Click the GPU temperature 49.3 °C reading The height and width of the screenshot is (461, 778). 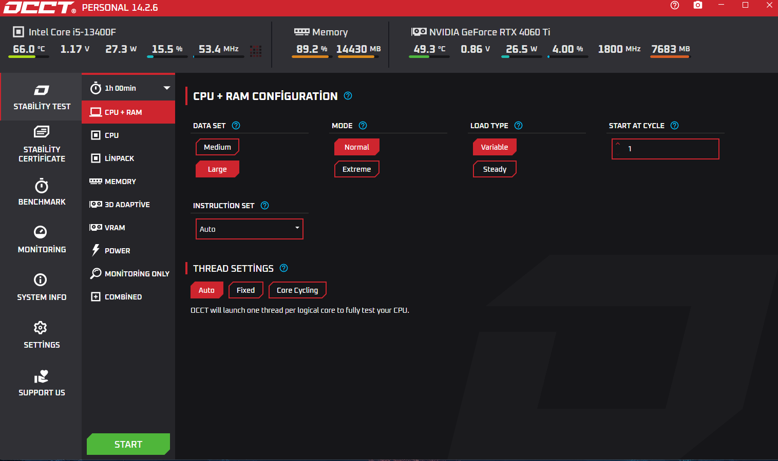pos(429,49)
